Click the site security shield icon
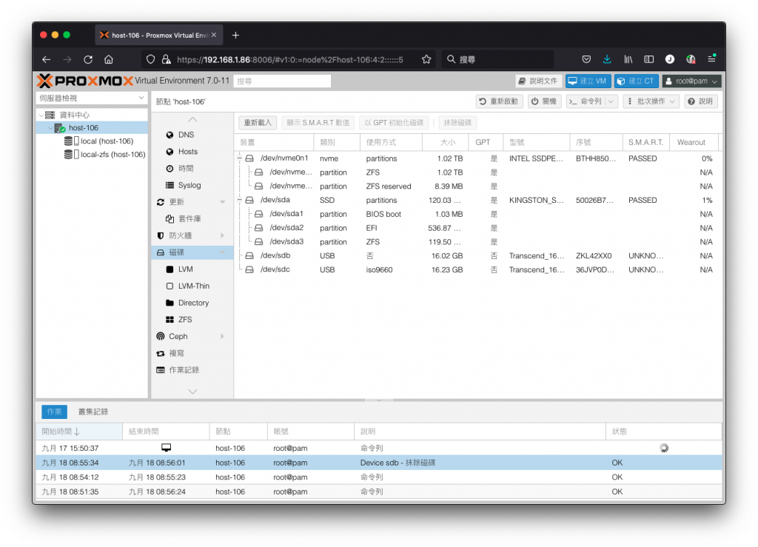758x547 pixels. 150,59
